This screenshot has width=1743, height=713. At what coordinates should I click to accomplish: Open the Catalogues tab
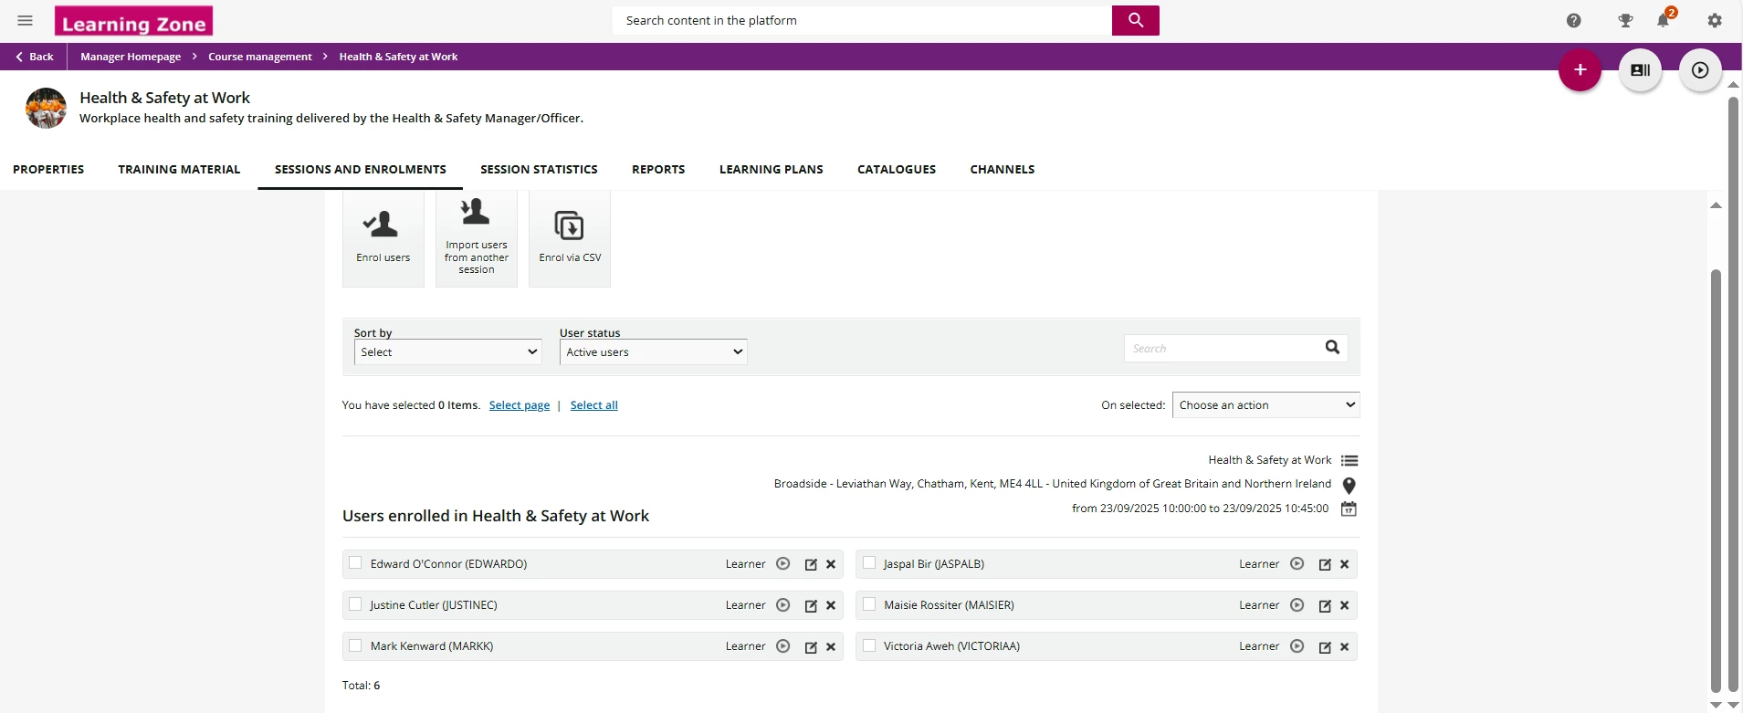tap(897, 170)
